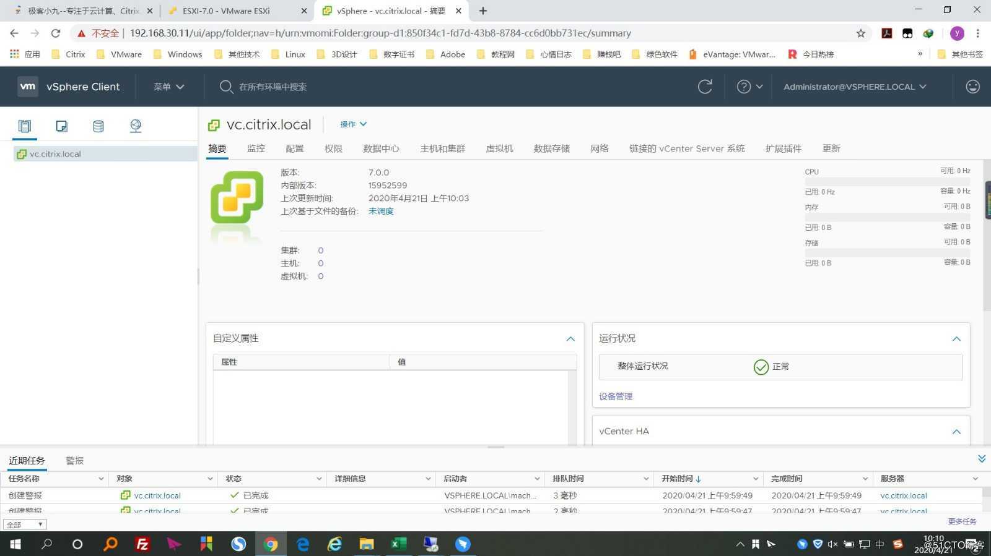
Task: Open VMs and Templates inventory view icon
Action: (61, 126)
